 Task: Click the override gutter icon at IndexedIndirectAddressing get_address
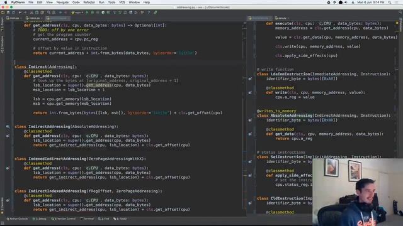tap(8, 168)
